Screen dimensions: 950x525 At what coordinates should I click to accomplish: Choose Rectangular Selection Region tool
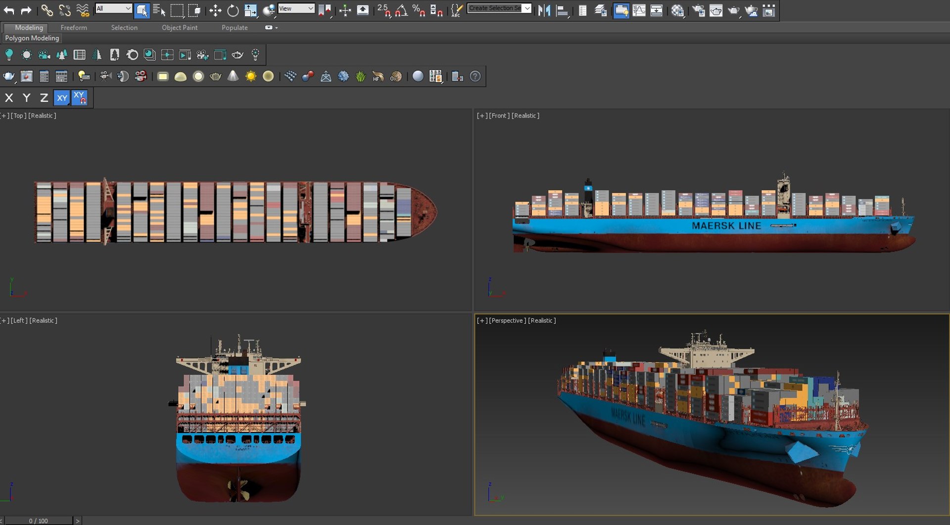point(177,10)
